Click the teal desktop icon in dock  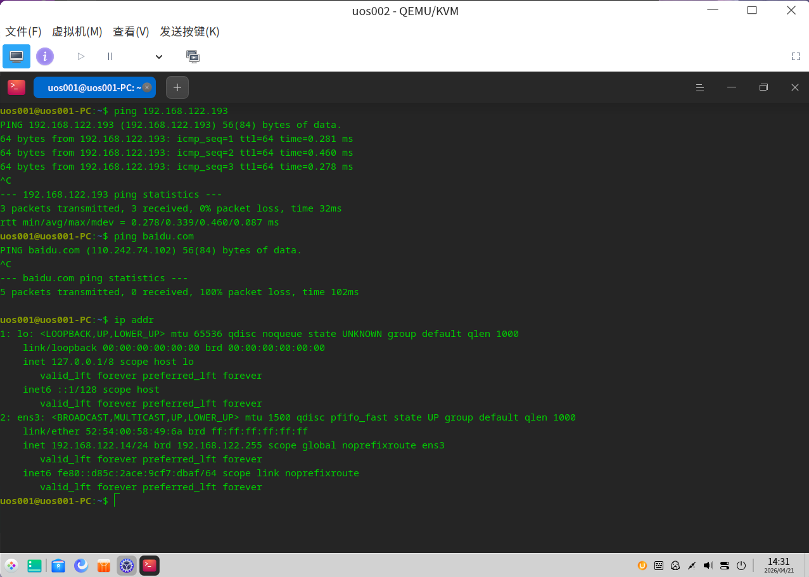pyautogui.click(x=35, y=566)
